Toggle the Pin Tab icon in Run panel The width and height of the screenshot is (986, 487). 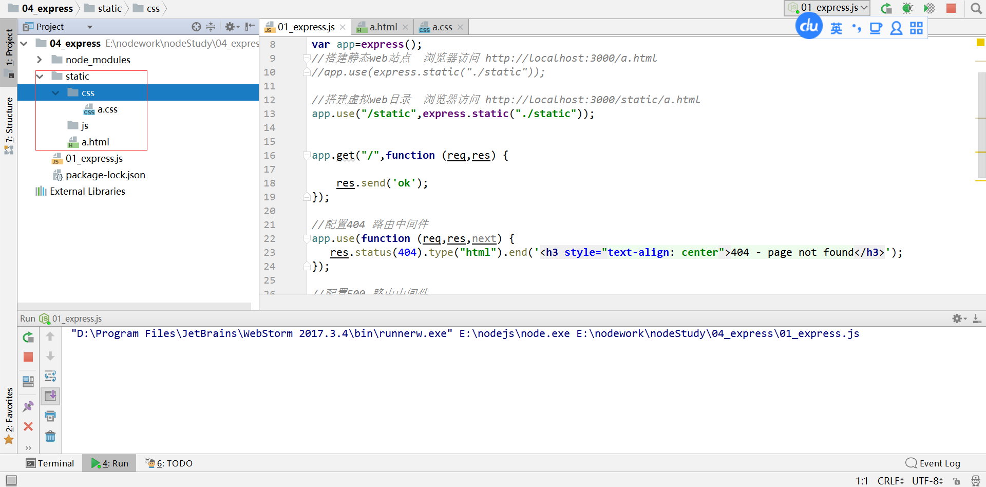pyautogui.click(x=28, y=406)
